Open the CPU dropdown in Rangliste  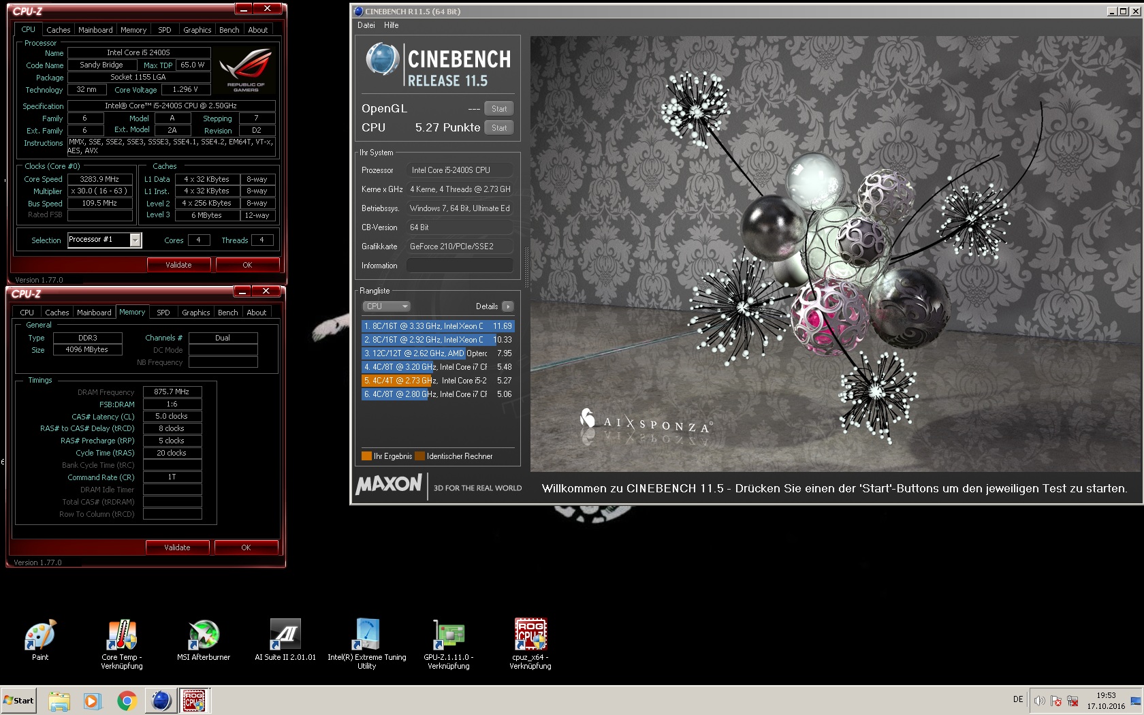pyautogui.click(x=387, y=306)
